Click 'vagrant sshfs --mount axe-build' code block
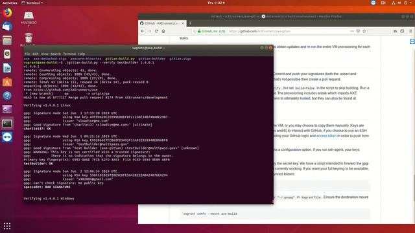The image size is (415, 233). 275,214
